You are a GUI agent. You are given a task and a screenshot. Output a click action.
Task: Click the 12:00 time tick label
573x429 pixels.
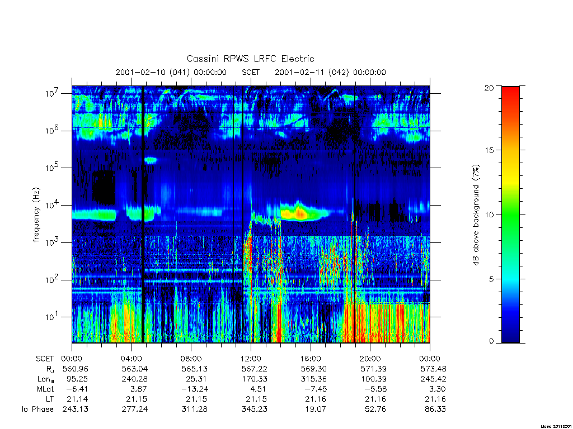[251, 359]
